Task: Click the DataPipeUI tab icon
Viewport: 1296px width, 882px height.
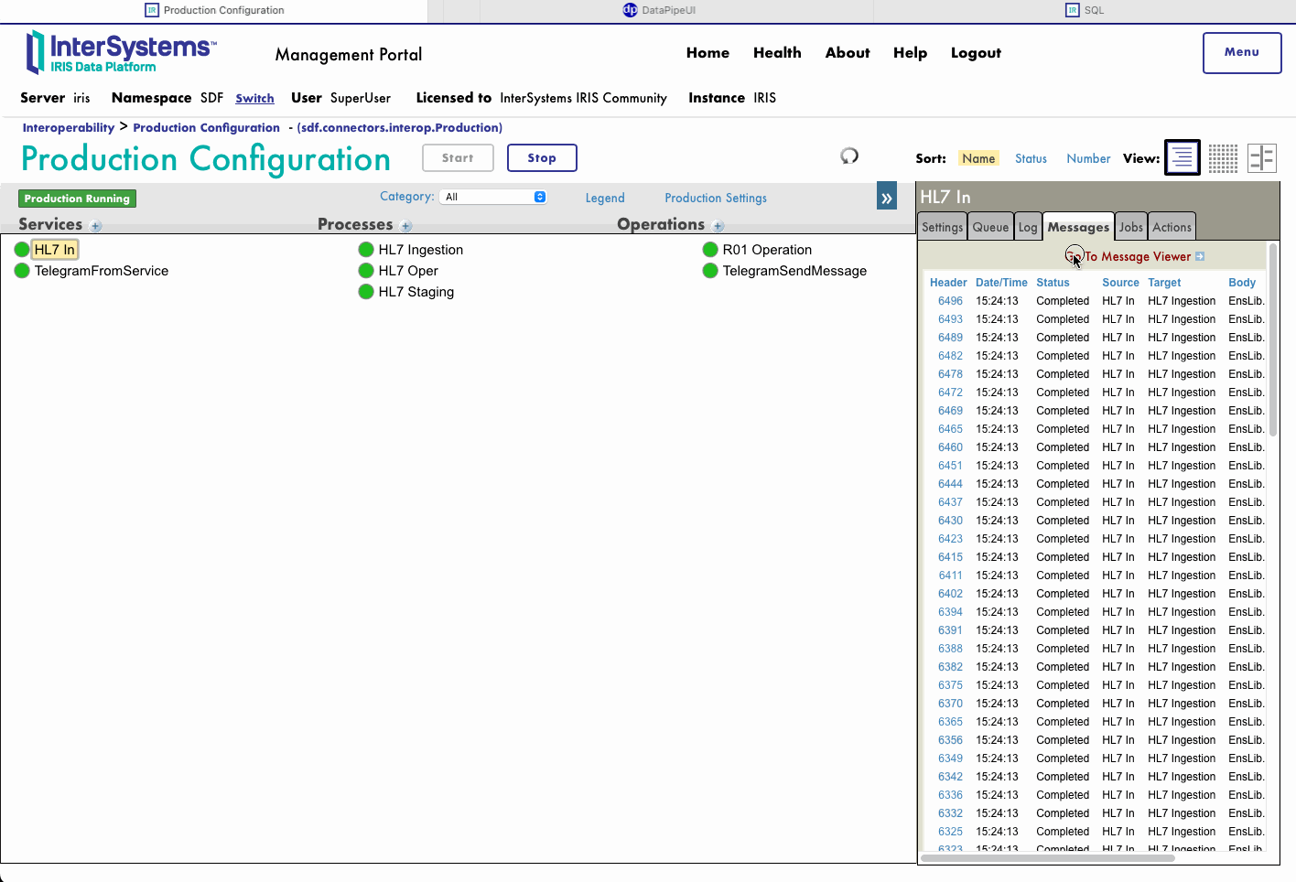Action: coord(630,10)
